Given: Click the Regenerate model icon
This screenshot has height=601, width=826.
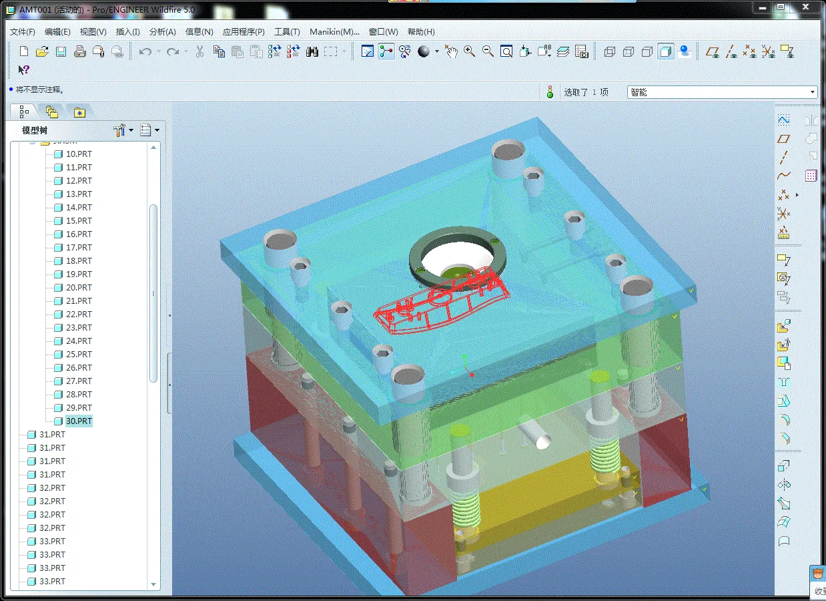Looking at the screenshot, I should pyautogui.click(x=274, y=51).
